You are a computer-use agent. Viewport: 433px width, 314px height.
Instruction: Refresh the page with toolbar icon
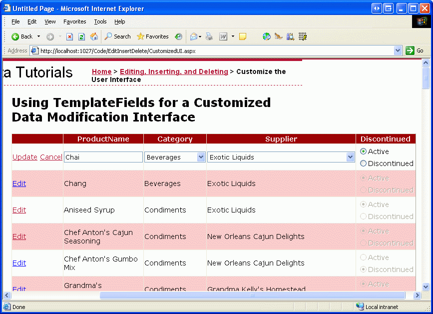pyautogui.click(x=81, y=36)
